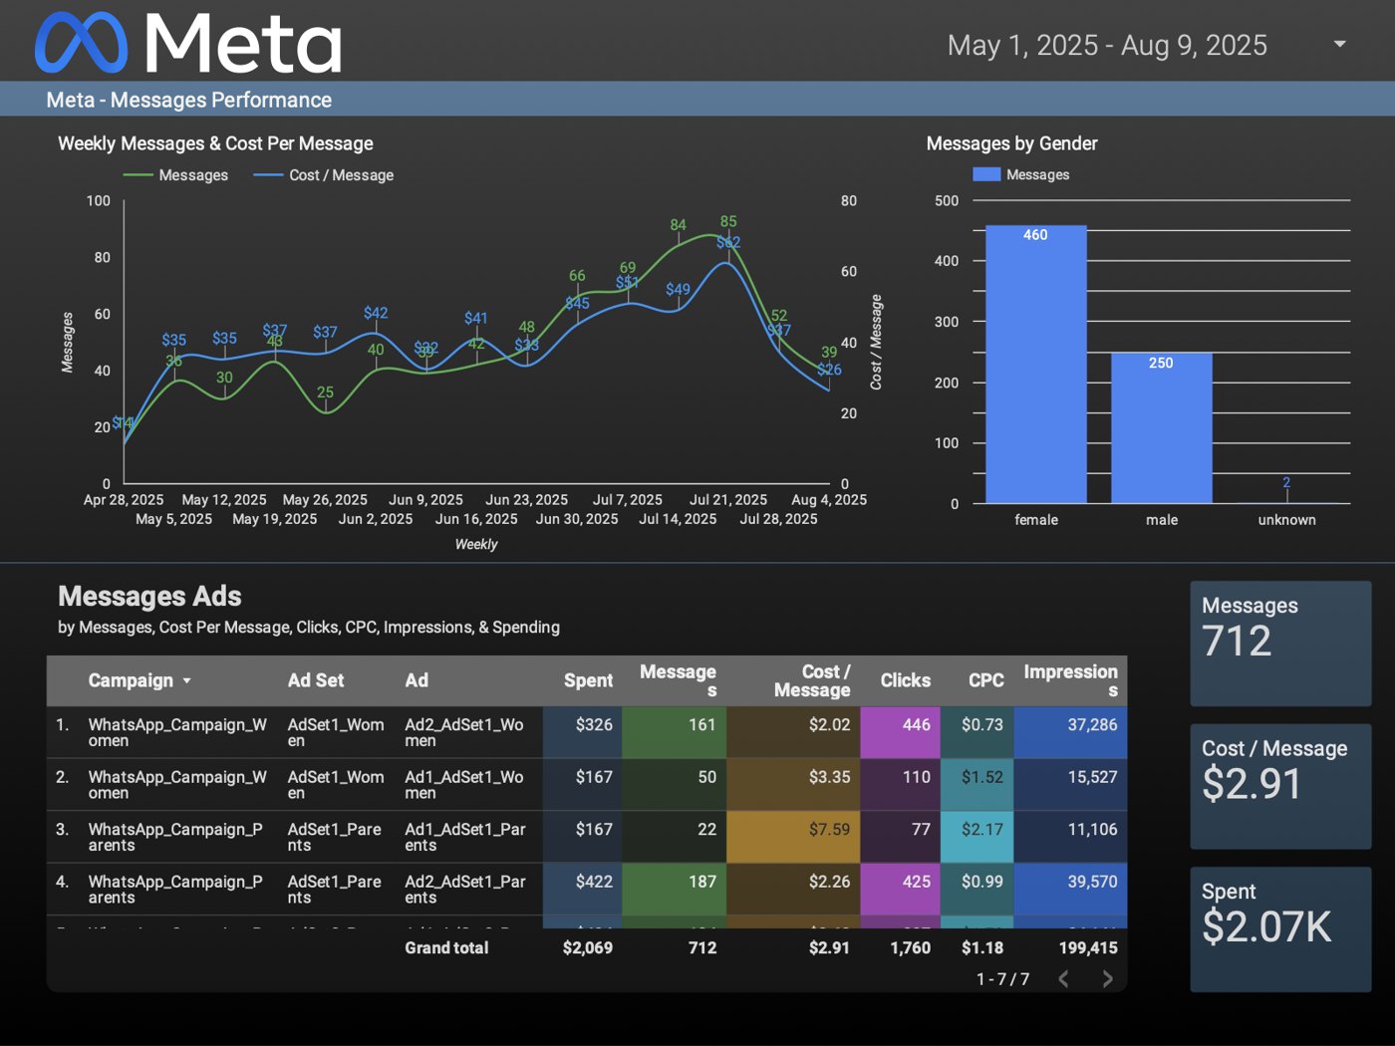Click WhatsApp_Campaign_Women in row 2
Image resolution: width=1395 pixels, height=1046 pixels.
pyautogui.click(x=177, y=785)
